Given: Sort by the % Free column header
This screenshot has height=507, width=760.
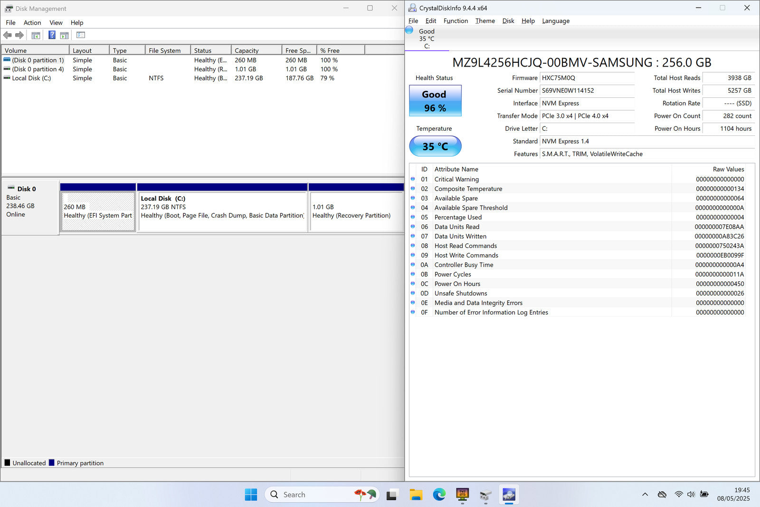Looking at the screenshot, I should tap(341, 50).
